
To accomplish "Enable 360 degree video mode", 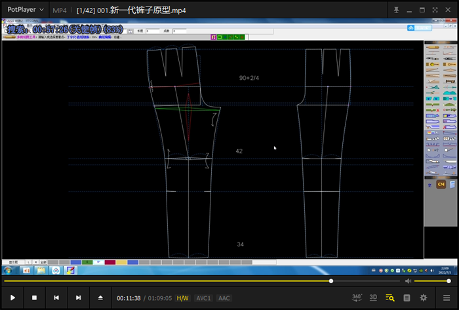I will (x=357, y=298).
